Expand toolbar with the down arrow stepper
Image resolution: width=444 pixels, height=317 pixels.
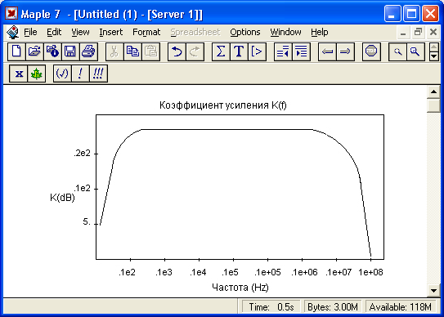point(434,56)
